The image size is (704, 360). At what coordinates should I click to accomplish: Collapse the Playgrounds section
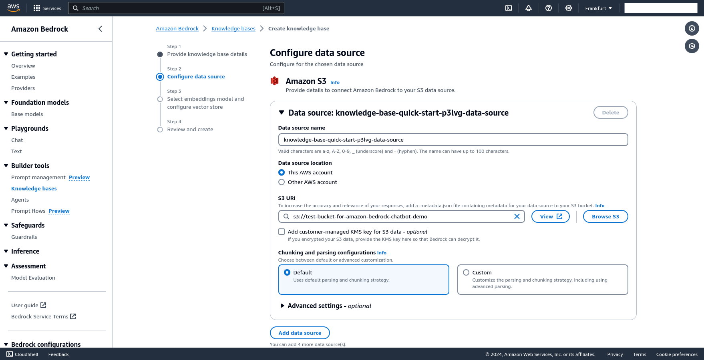pyautogui.click(x=6, y=128)
